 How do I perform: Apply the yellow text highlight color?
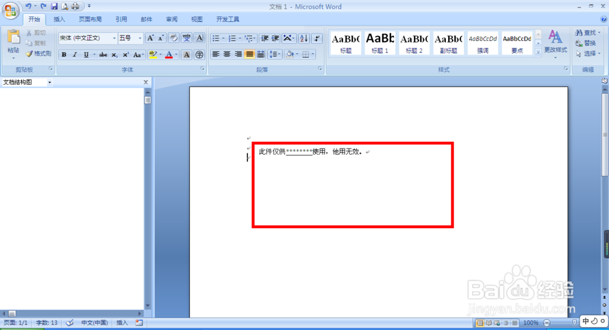tap(153, 55)
